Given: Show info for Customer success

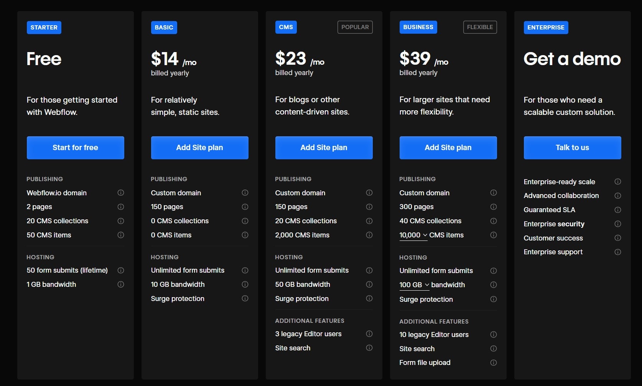Looking at the screenshot, I should click(x=618, y=238).
